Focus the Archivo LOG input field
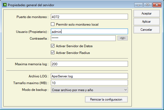The image size is (164, 110). tap(89, 76)
